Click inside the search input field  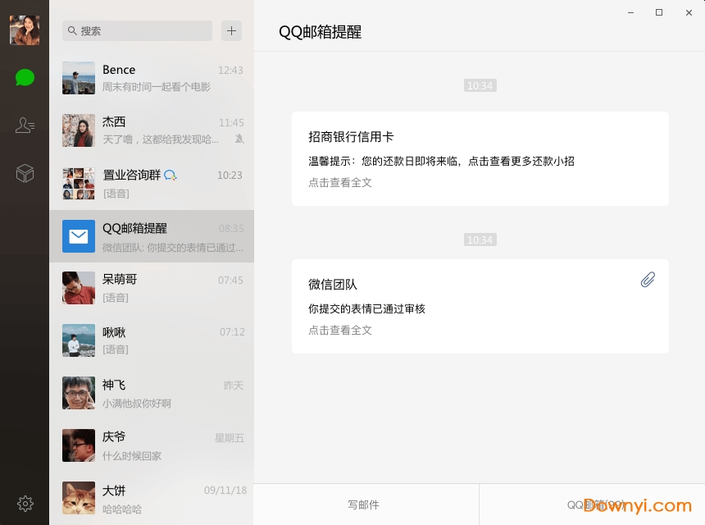(x=135, y=30)
